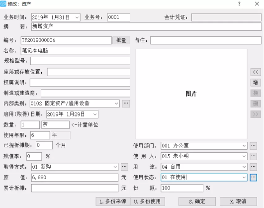
Task: Click the 批量 batch button
Action: (x=121, y=40)
